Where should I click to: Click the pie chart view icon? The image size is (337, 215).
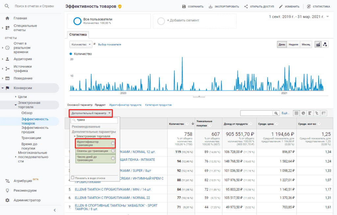click(303, 113)
